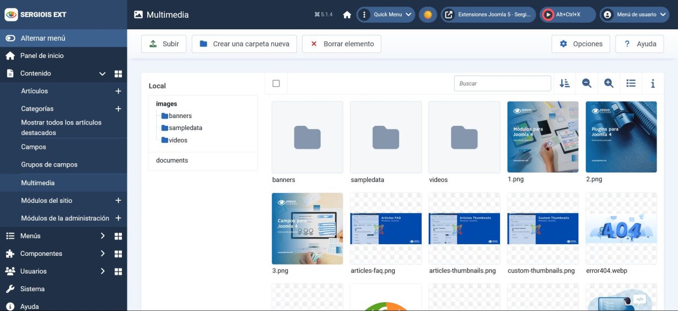Click the Subir upload button
The height and width of the screenshot is (311, 678).
[x=164, y=44]
